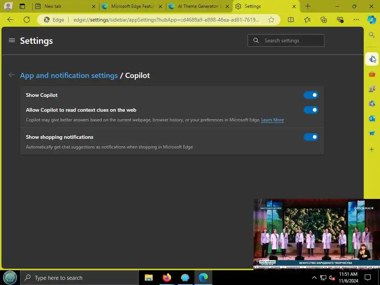Click the Edge site info badge

54,20
